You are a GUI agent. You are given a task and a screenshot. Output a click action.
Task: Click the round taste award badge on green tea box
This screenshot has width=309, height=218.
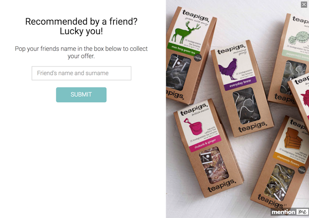tap(198, 58)
